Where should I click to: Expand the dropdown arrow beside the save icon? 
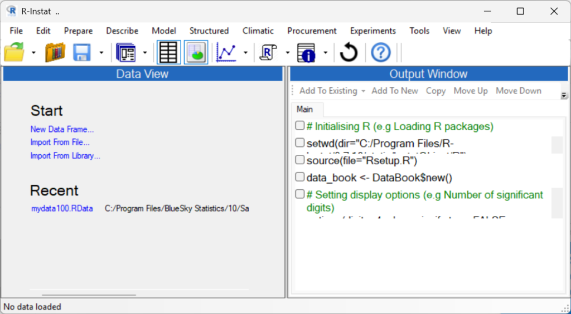pos(101,53)
